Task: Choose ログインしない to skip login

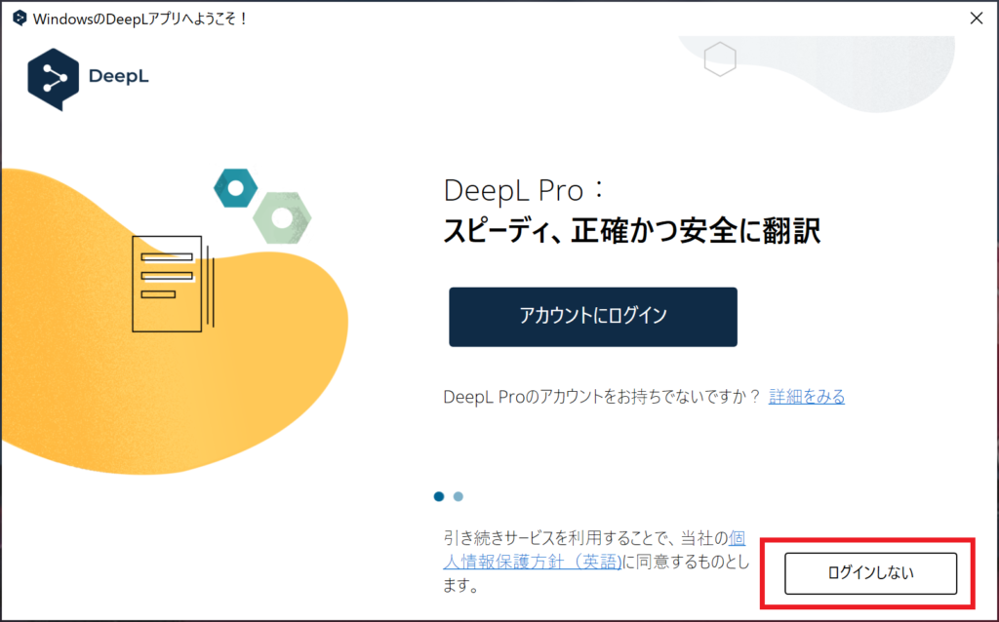Action: [870, 573]
